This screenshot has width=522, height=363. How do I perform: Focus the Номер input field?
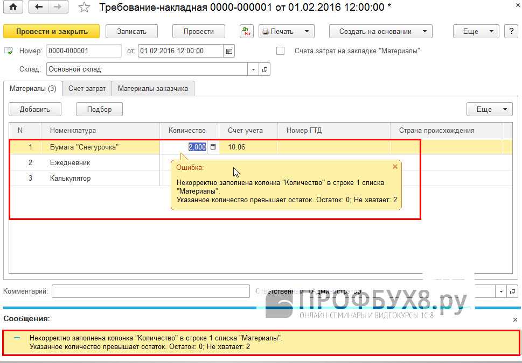tap(84, 51)
